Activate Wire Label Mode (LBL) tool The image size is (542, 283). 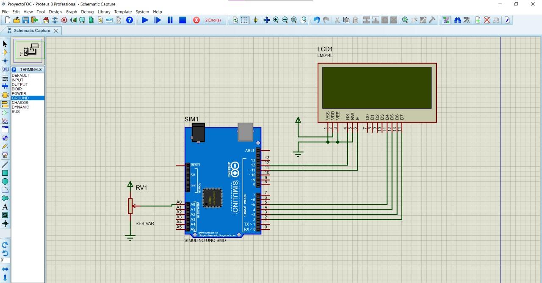pyautogui.click(x=5, y=69)
